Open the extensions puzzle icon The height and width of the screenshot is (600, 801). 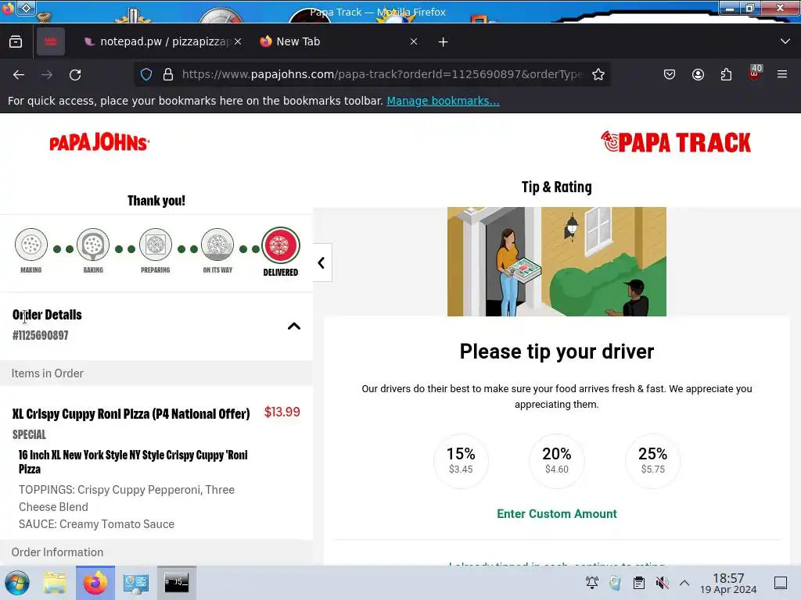coord(726,74)
